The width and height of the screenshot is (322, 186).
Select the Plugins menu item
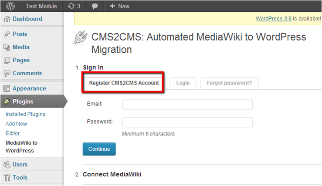click(x=23, y=101)
